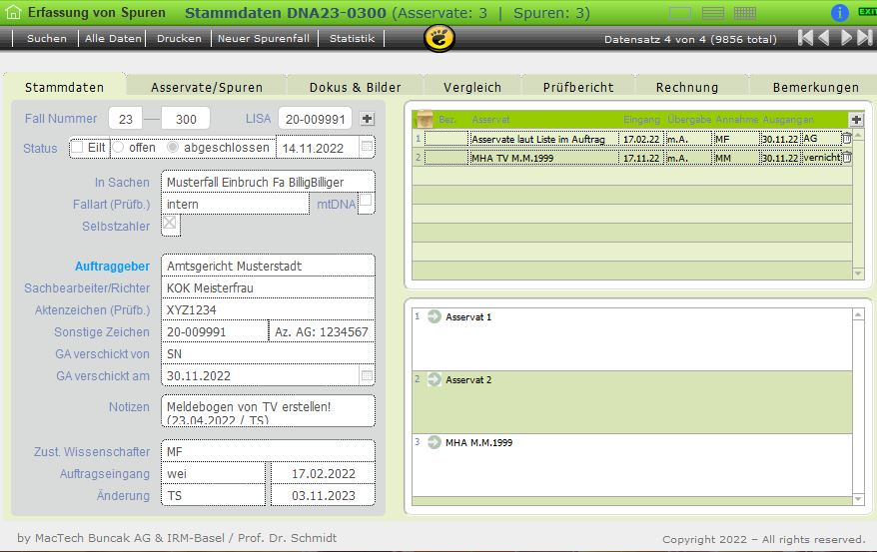
Task: Switch to the single form view layout icon
Action: pyautogui.click(x=680, y=13)
